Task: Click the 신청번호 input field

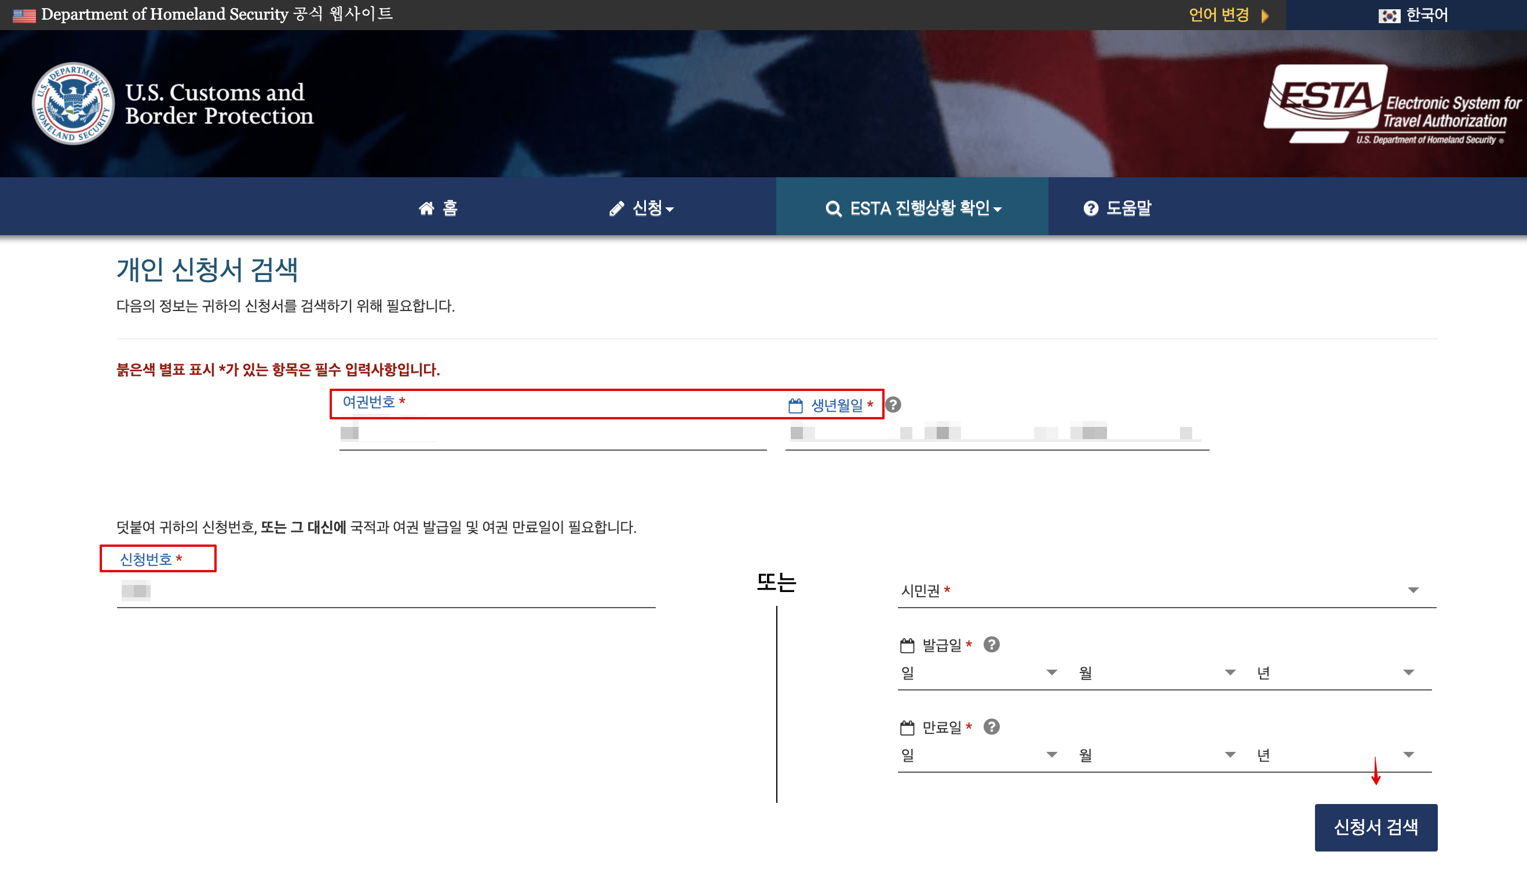Action: [385, 591]
